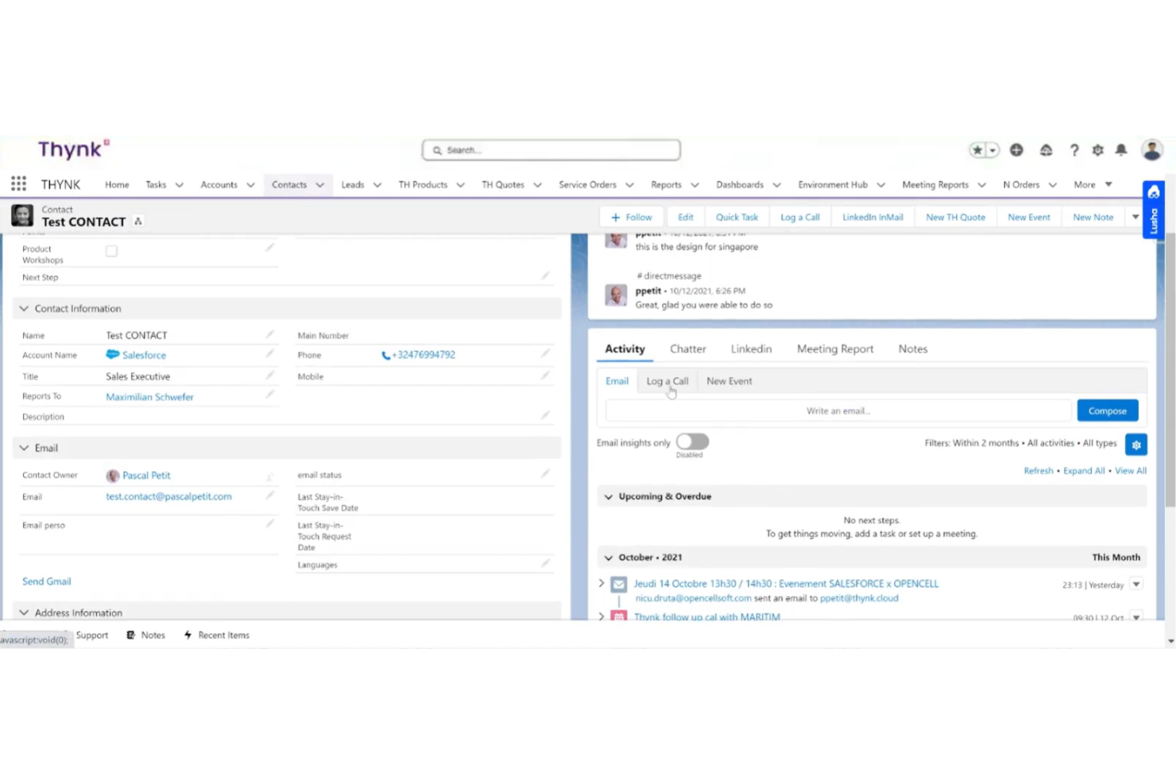
Task: Open the Accounts tab dropdown chevron
Action: 250,184
